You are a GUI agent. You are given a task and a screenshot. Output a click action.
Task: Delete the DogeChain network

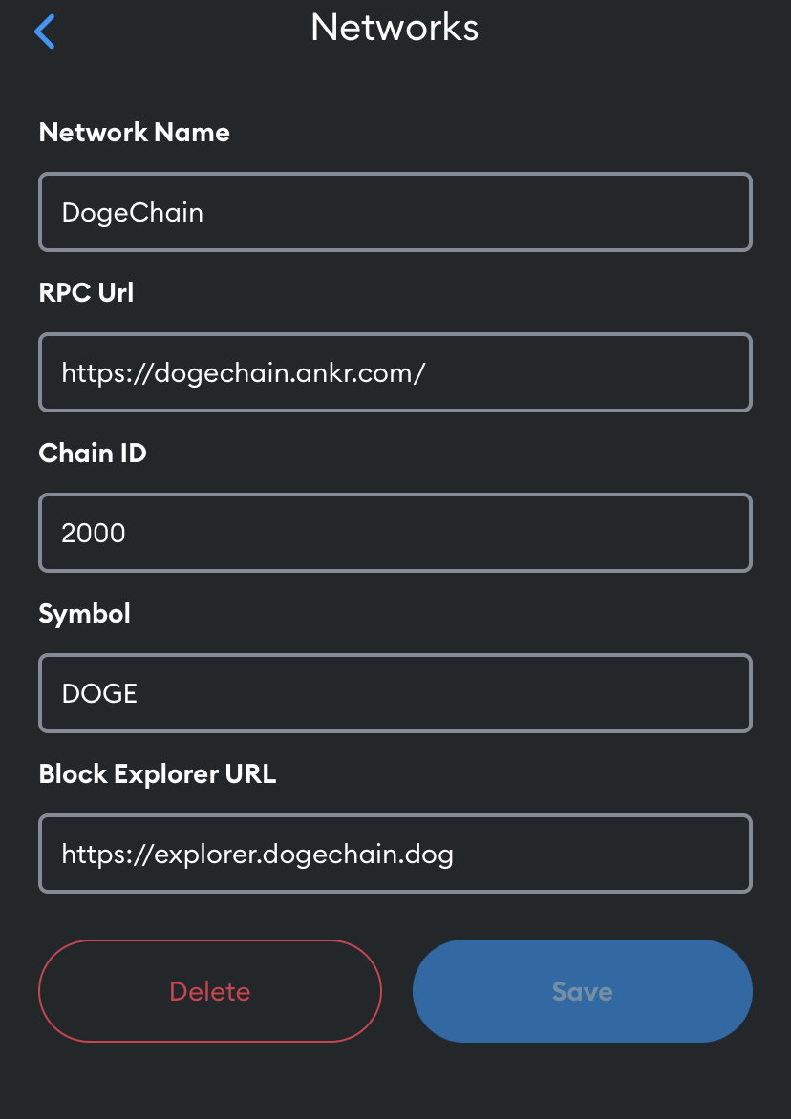click(210, 991)
